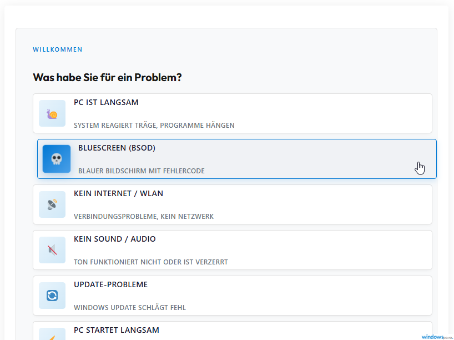Click the 'Was habe Sie für ein Problem?' heading
454x340 pixels.
pyautogui.click(x=107, y=77)
